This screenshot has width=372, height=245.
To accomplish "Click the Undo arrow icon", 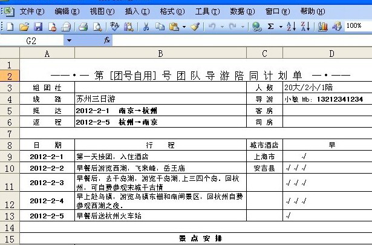I will pos(212,27).
